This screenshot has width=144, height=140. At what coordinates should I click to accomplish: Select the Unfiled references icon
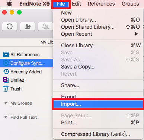[x=6, y=80]
